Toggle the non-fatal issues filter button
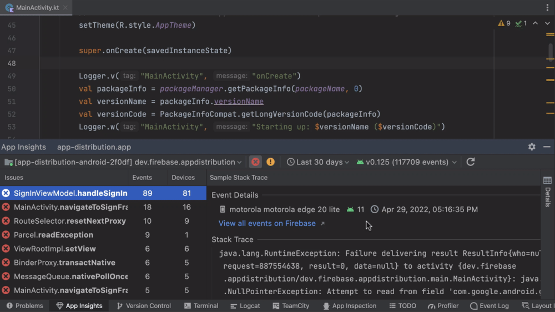The width and height of the screenshot is (555, 312). [270, 162]
